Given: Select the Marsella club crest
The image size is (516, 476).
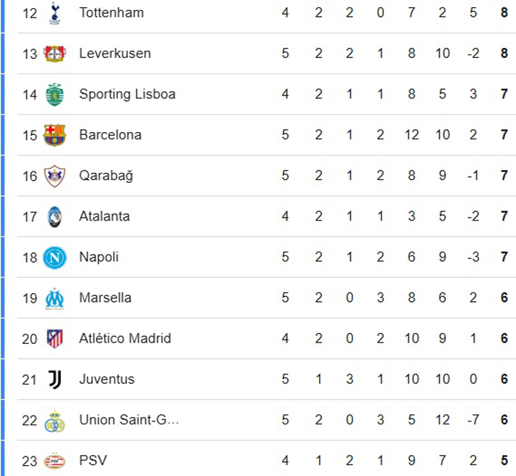Looking at the screenshot, I should coord(55,297).
